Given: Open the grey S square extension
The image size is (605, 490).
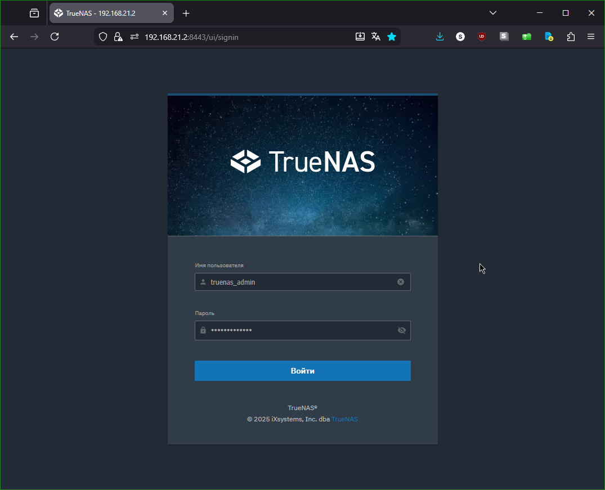Looking at the screenshot, I should click(x=504, y=37).
